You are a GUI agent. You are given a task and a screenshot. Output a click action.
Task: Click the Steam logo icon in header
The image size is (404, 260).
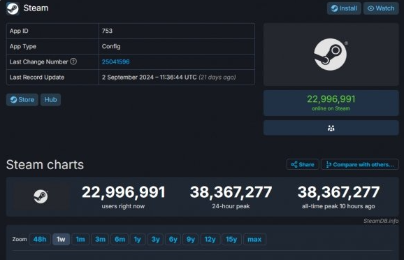coord(13,8)
